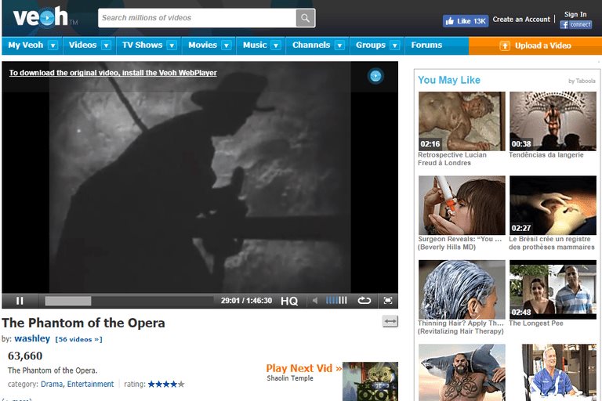This screenshot has height=401, width=602.
Task: Toggle HQ video quality
Action: coord(289,301)
